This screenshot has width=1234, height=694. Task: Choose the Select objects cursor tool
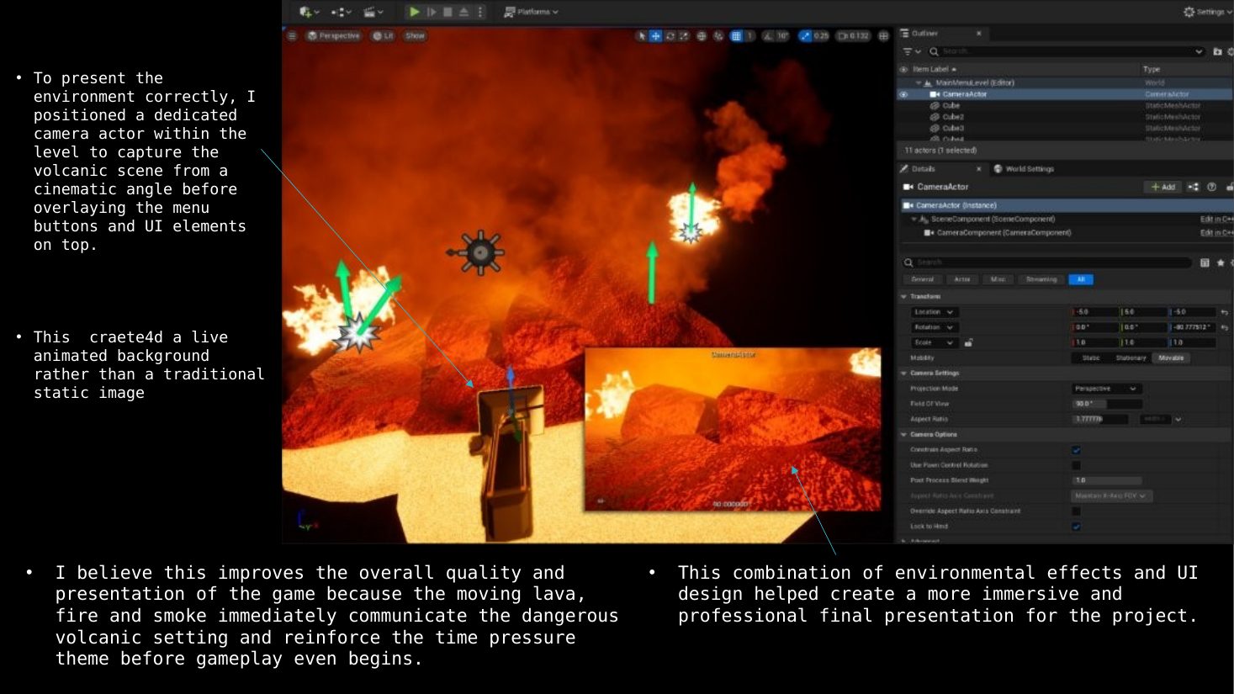tap(642, 36)
